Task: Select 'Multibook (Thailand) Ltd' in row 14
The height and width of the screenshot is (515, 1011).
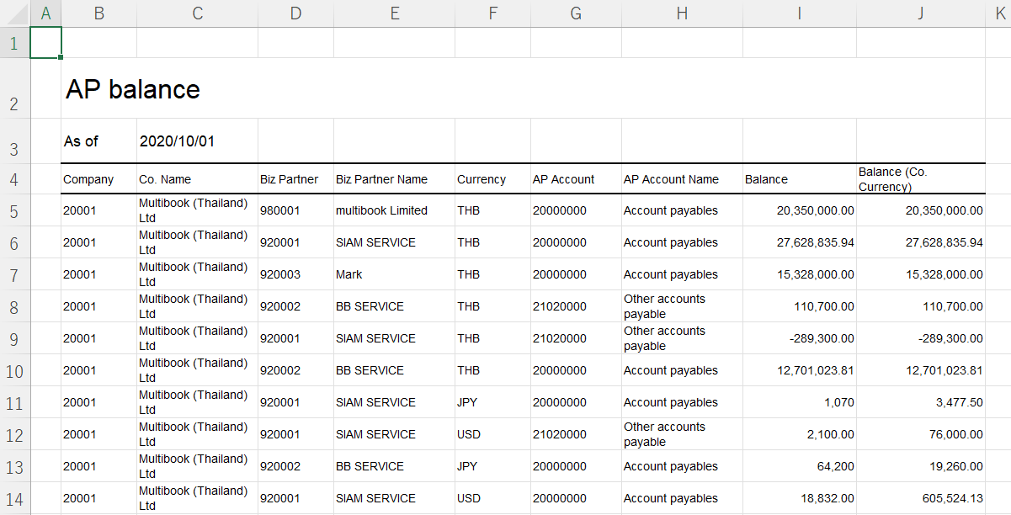Action: [x=197, y=498]
